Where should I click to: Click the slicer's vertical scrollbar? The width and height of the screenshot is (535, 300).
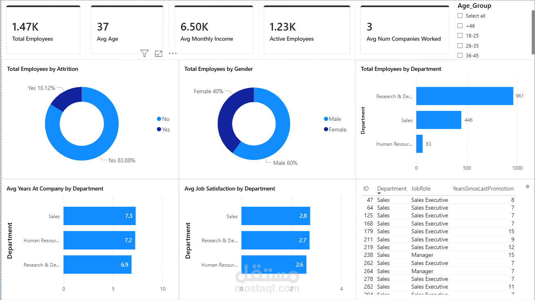click(x=533, y=33)
